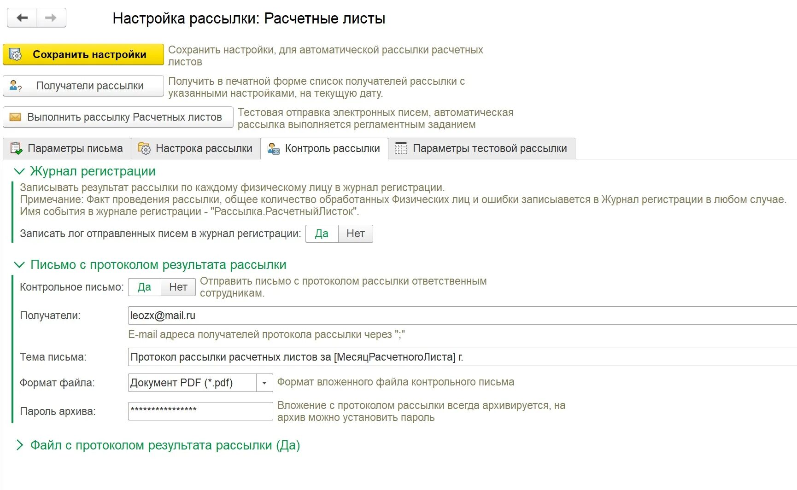
Task: Click the Тема письма label
Action: (x=53, y=357)
